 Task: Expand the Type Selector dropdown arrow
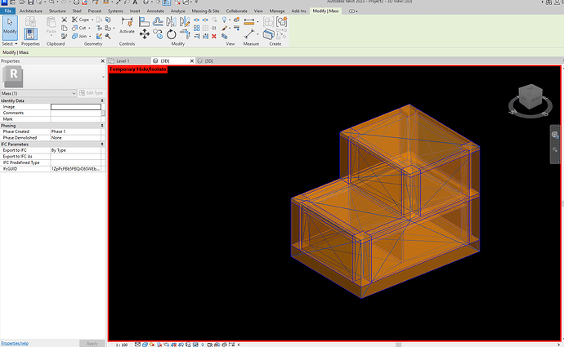[103, 77]
